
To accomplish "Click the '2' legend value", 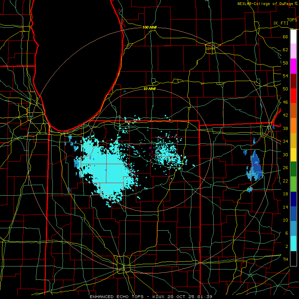I will click(x=286, y=247).
